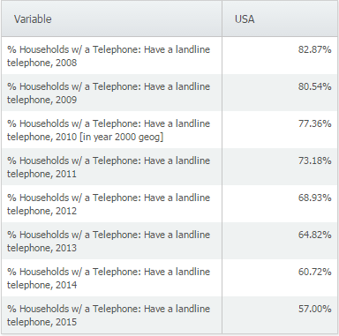Select the landline telephone 2009 row
Image resolution: width=339 pixels, height=336 pixels.
click(169, 93)
